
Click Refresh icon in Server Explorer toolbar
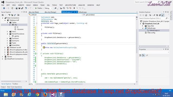point(3,15)
